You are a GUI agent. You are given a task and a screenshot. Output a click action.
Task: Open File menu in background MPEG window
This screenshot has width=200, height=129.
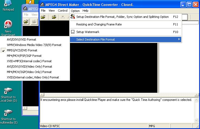[x=26, y=15]
